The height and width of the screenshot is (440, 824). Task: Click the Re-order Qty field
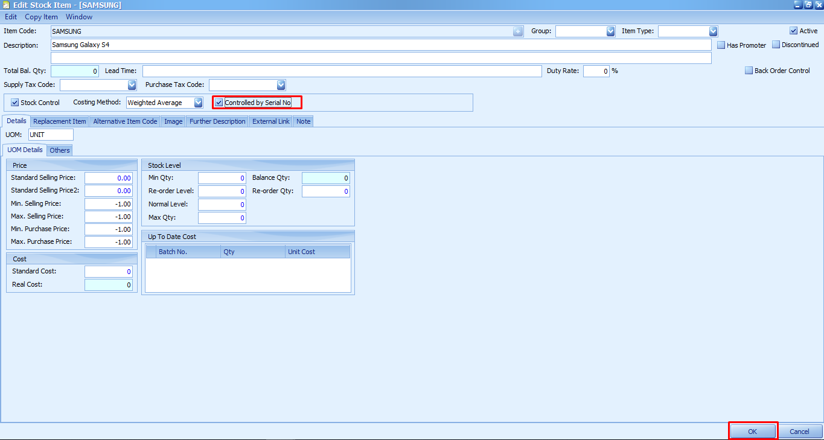(326, 191)
